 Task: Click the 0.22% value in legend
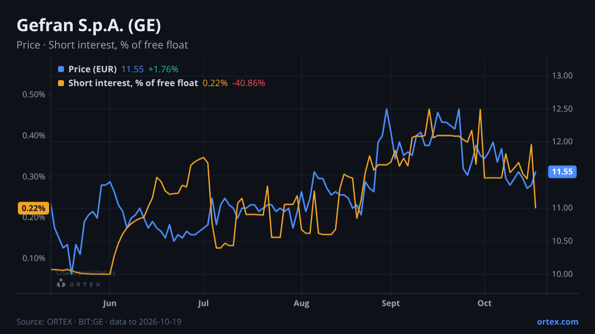point(215,83)
